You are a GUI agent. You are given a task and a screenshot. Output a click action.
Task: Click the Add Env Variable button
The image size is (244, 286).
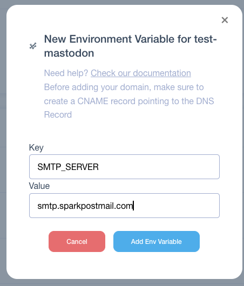click(x=157, y=242)
